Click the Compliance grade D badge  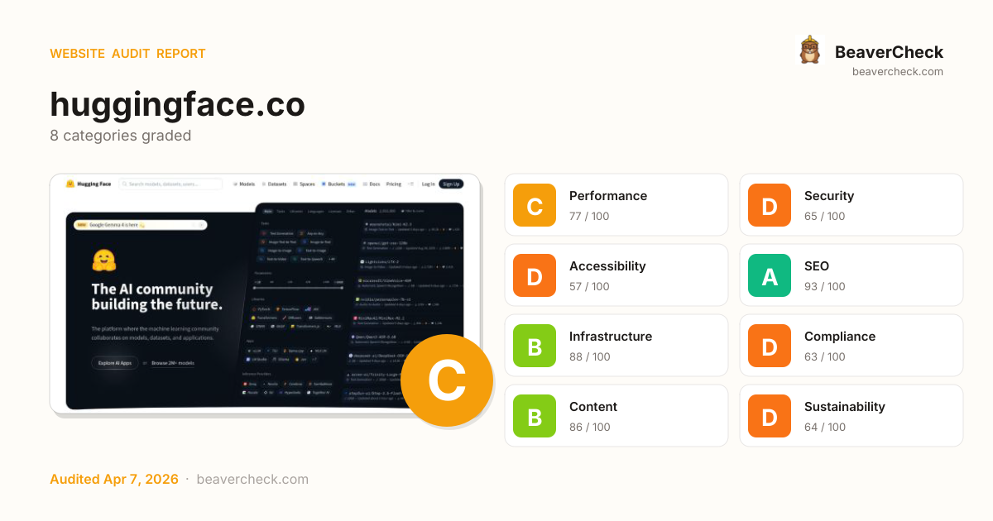[x=770, y=346]
